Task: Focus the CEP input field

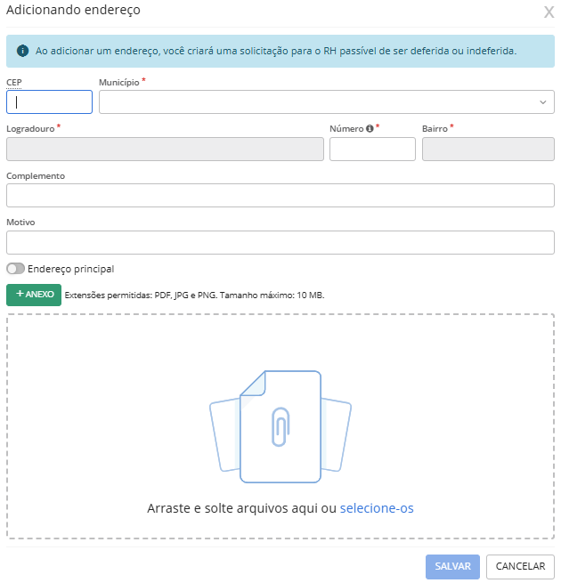Action: (x=50, y=101)
